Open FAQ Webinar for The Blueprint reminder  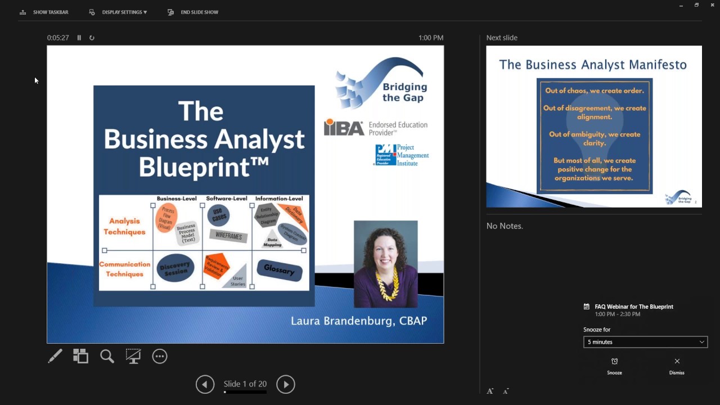point(634,307)
